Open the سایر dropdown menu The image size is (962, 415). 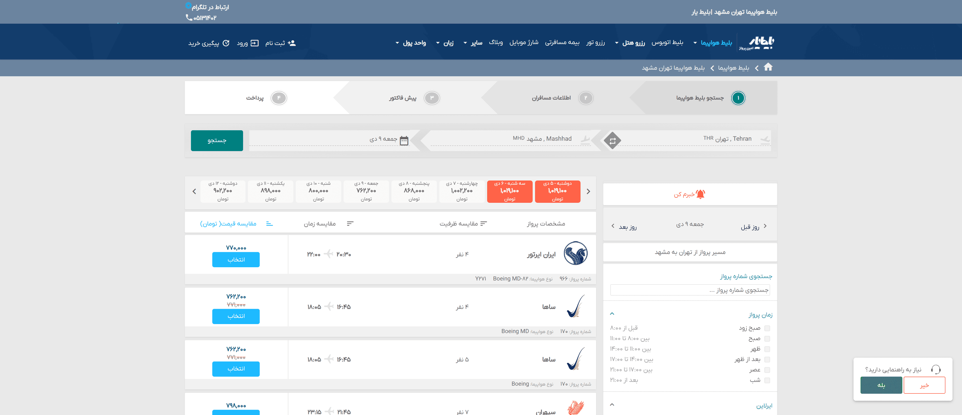[x=473, y=43]
